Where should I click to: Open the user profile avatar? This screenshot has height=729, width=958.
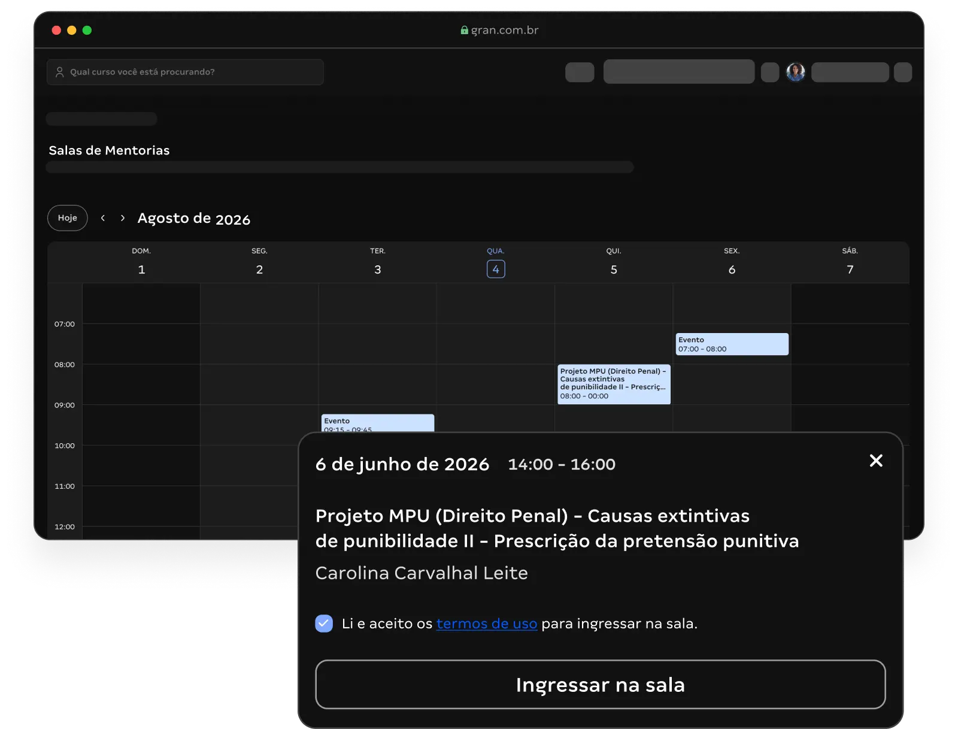tap(795, 72)
